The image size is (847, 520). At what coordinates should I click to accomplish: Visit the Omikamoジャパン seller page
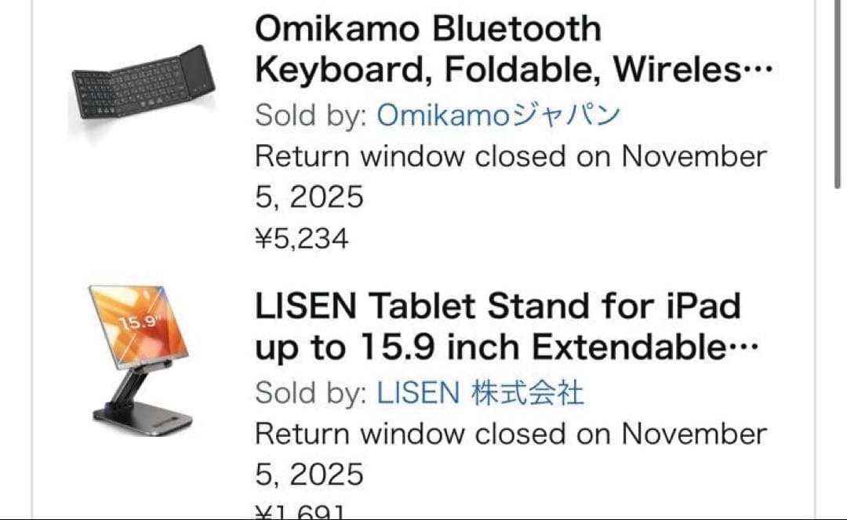(x=499, y=116)
